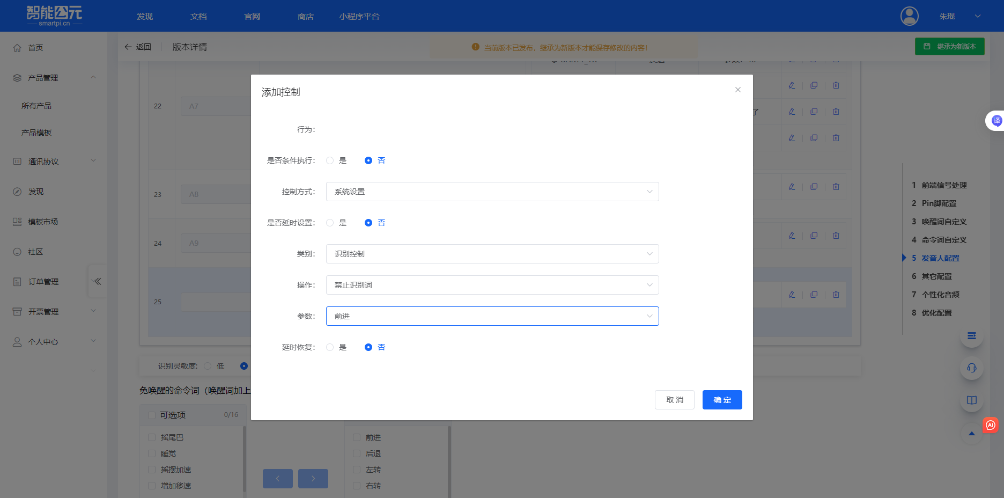
Task: Click the 模板市场 sidebar icon
Action: [x=17, y=221]
